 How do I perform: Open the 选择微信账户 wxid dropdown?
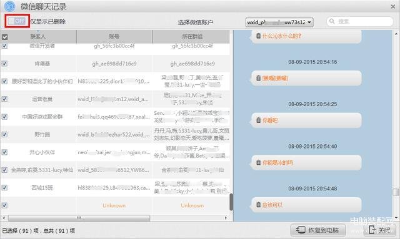(279, 22)
